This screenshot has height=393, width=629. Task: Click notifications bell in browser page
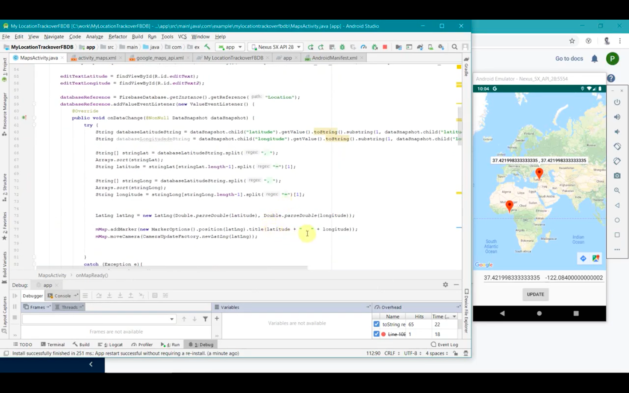594,59
